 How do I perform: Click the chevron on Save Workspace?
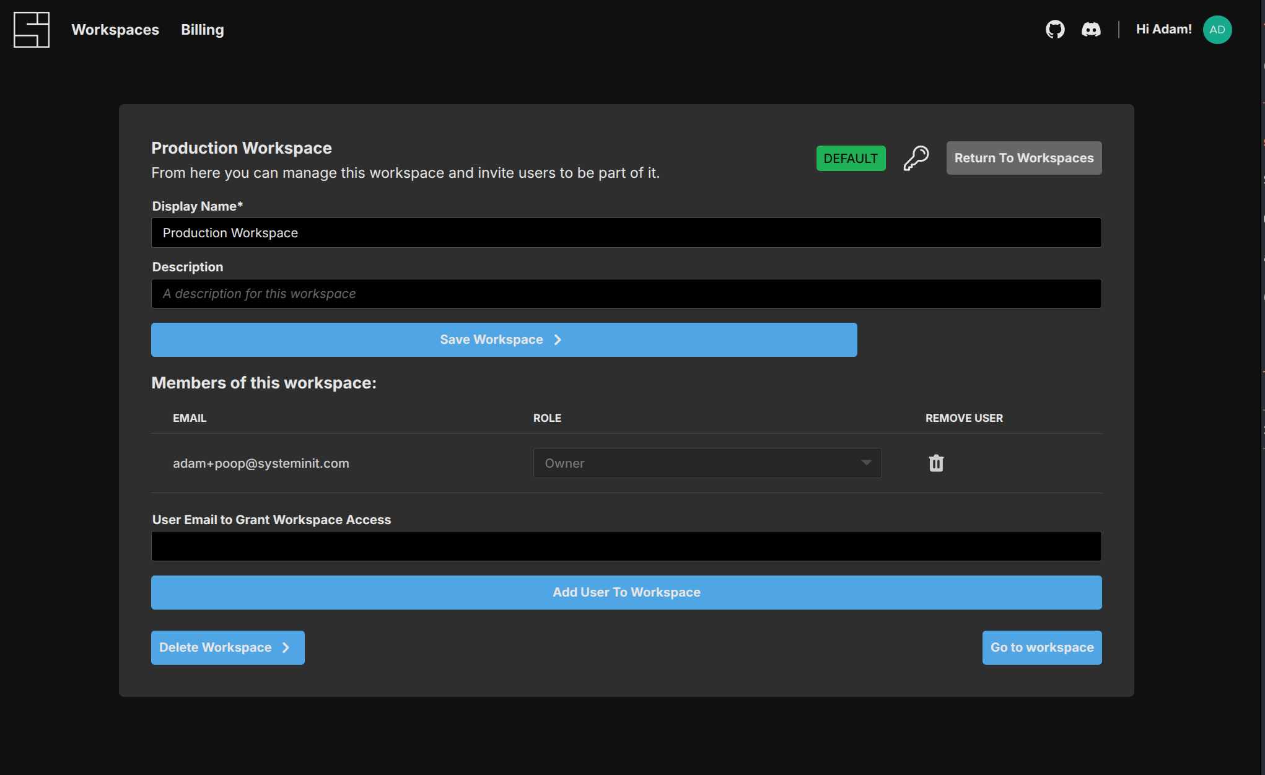point(558,339)
